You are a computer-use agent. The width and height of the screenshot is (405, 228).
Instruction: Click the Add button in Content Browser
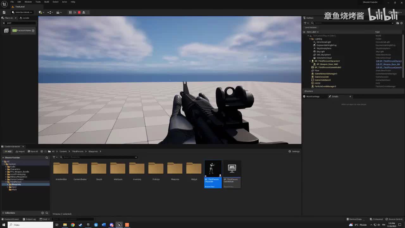click(x=8, y=151)
